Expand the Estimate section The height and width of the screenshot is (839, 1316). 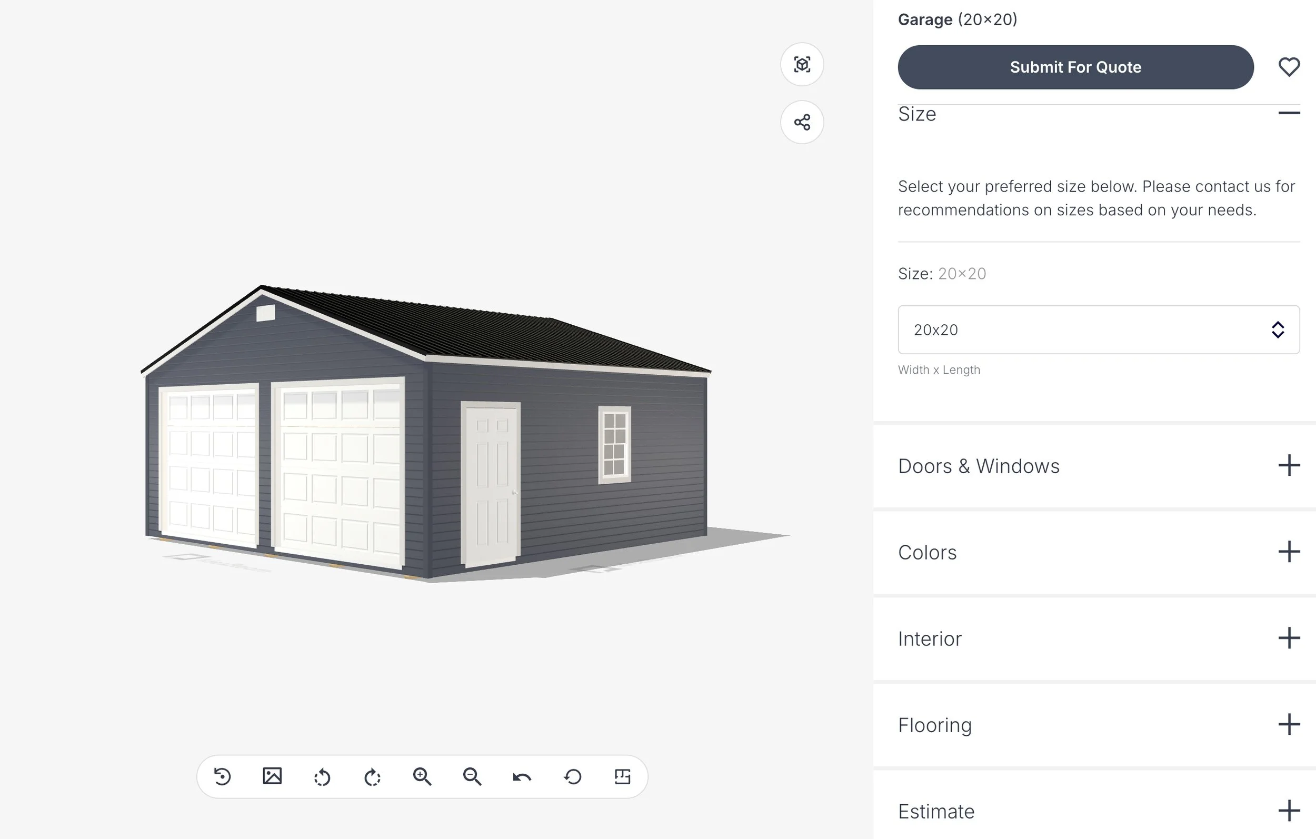tap(1289, 811)
